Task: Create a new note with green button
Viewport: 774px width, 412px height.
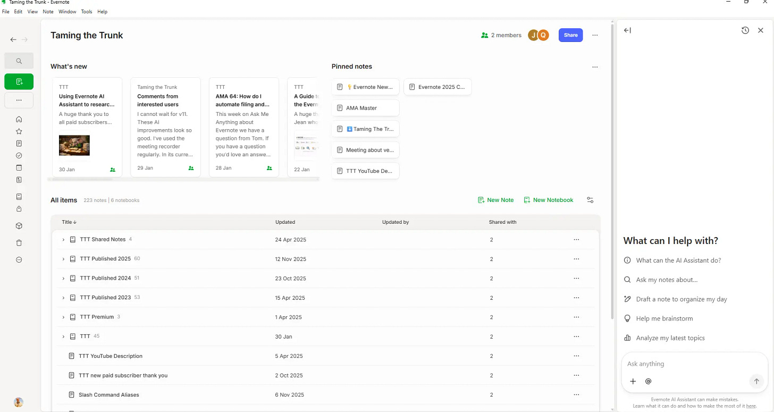Action: coord(19,81)
